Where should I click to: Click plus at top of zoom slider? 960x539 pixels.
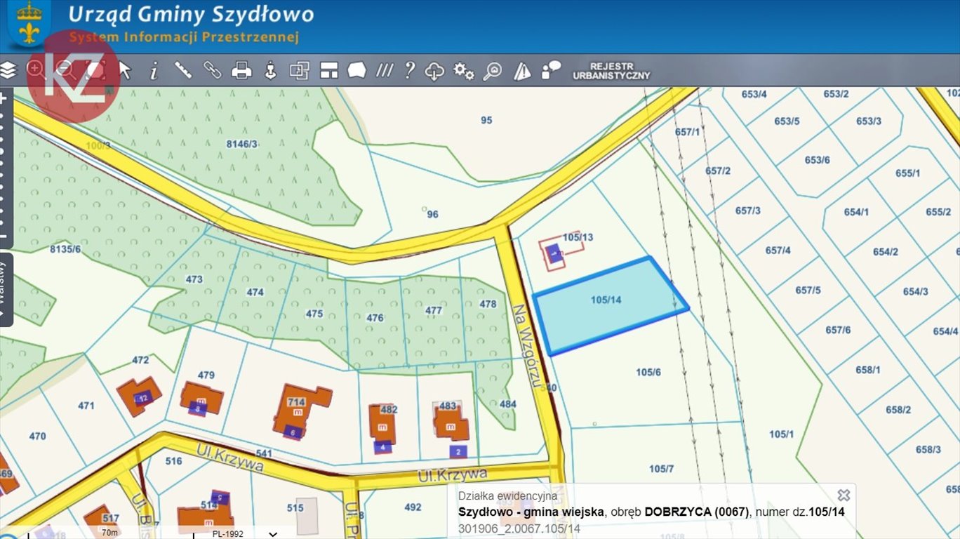[x=3, y=99]
